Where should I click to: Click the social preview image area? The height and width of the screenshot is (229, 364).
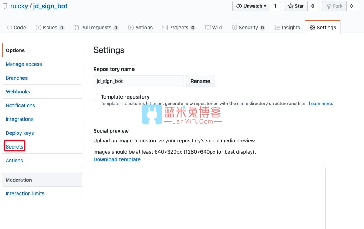pos(210,198)
